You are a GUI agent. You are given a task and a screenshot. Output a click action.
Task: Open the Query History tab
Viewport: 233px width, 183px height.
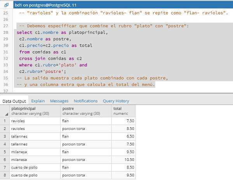click(x=116, y=101)
